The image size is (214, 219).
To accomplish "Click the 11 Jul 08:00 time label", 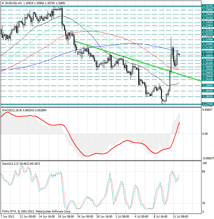I will coord(180,217).
